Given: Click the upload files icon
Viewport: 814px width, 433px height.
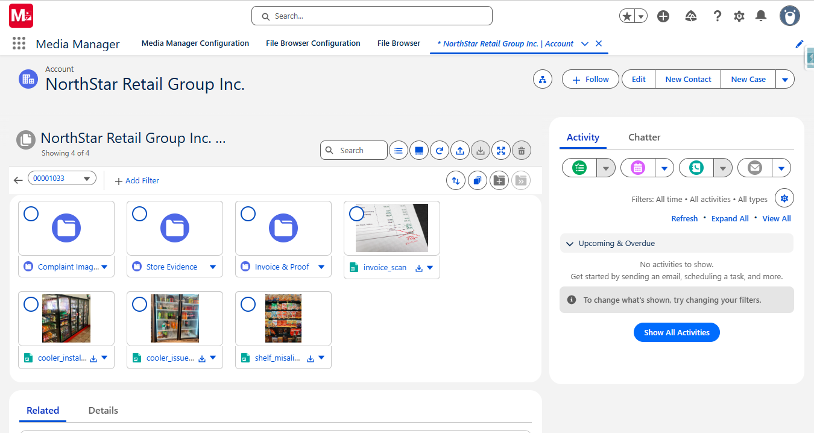Looking at the screenshot, I should (460, 151).
